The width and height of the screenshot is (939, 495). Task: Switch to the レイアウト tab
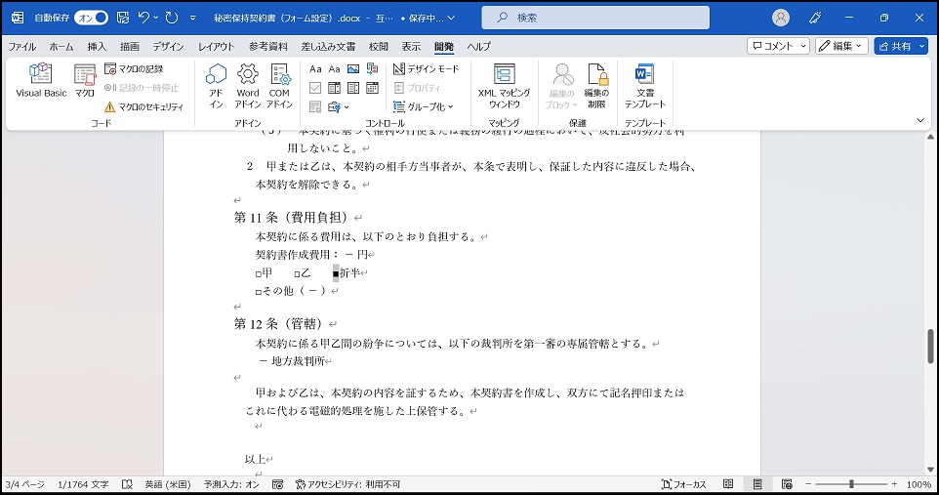click(216, 46)
